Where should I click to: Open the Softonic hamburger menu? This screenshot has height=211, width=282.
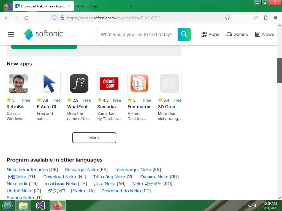tap(11, 34)
